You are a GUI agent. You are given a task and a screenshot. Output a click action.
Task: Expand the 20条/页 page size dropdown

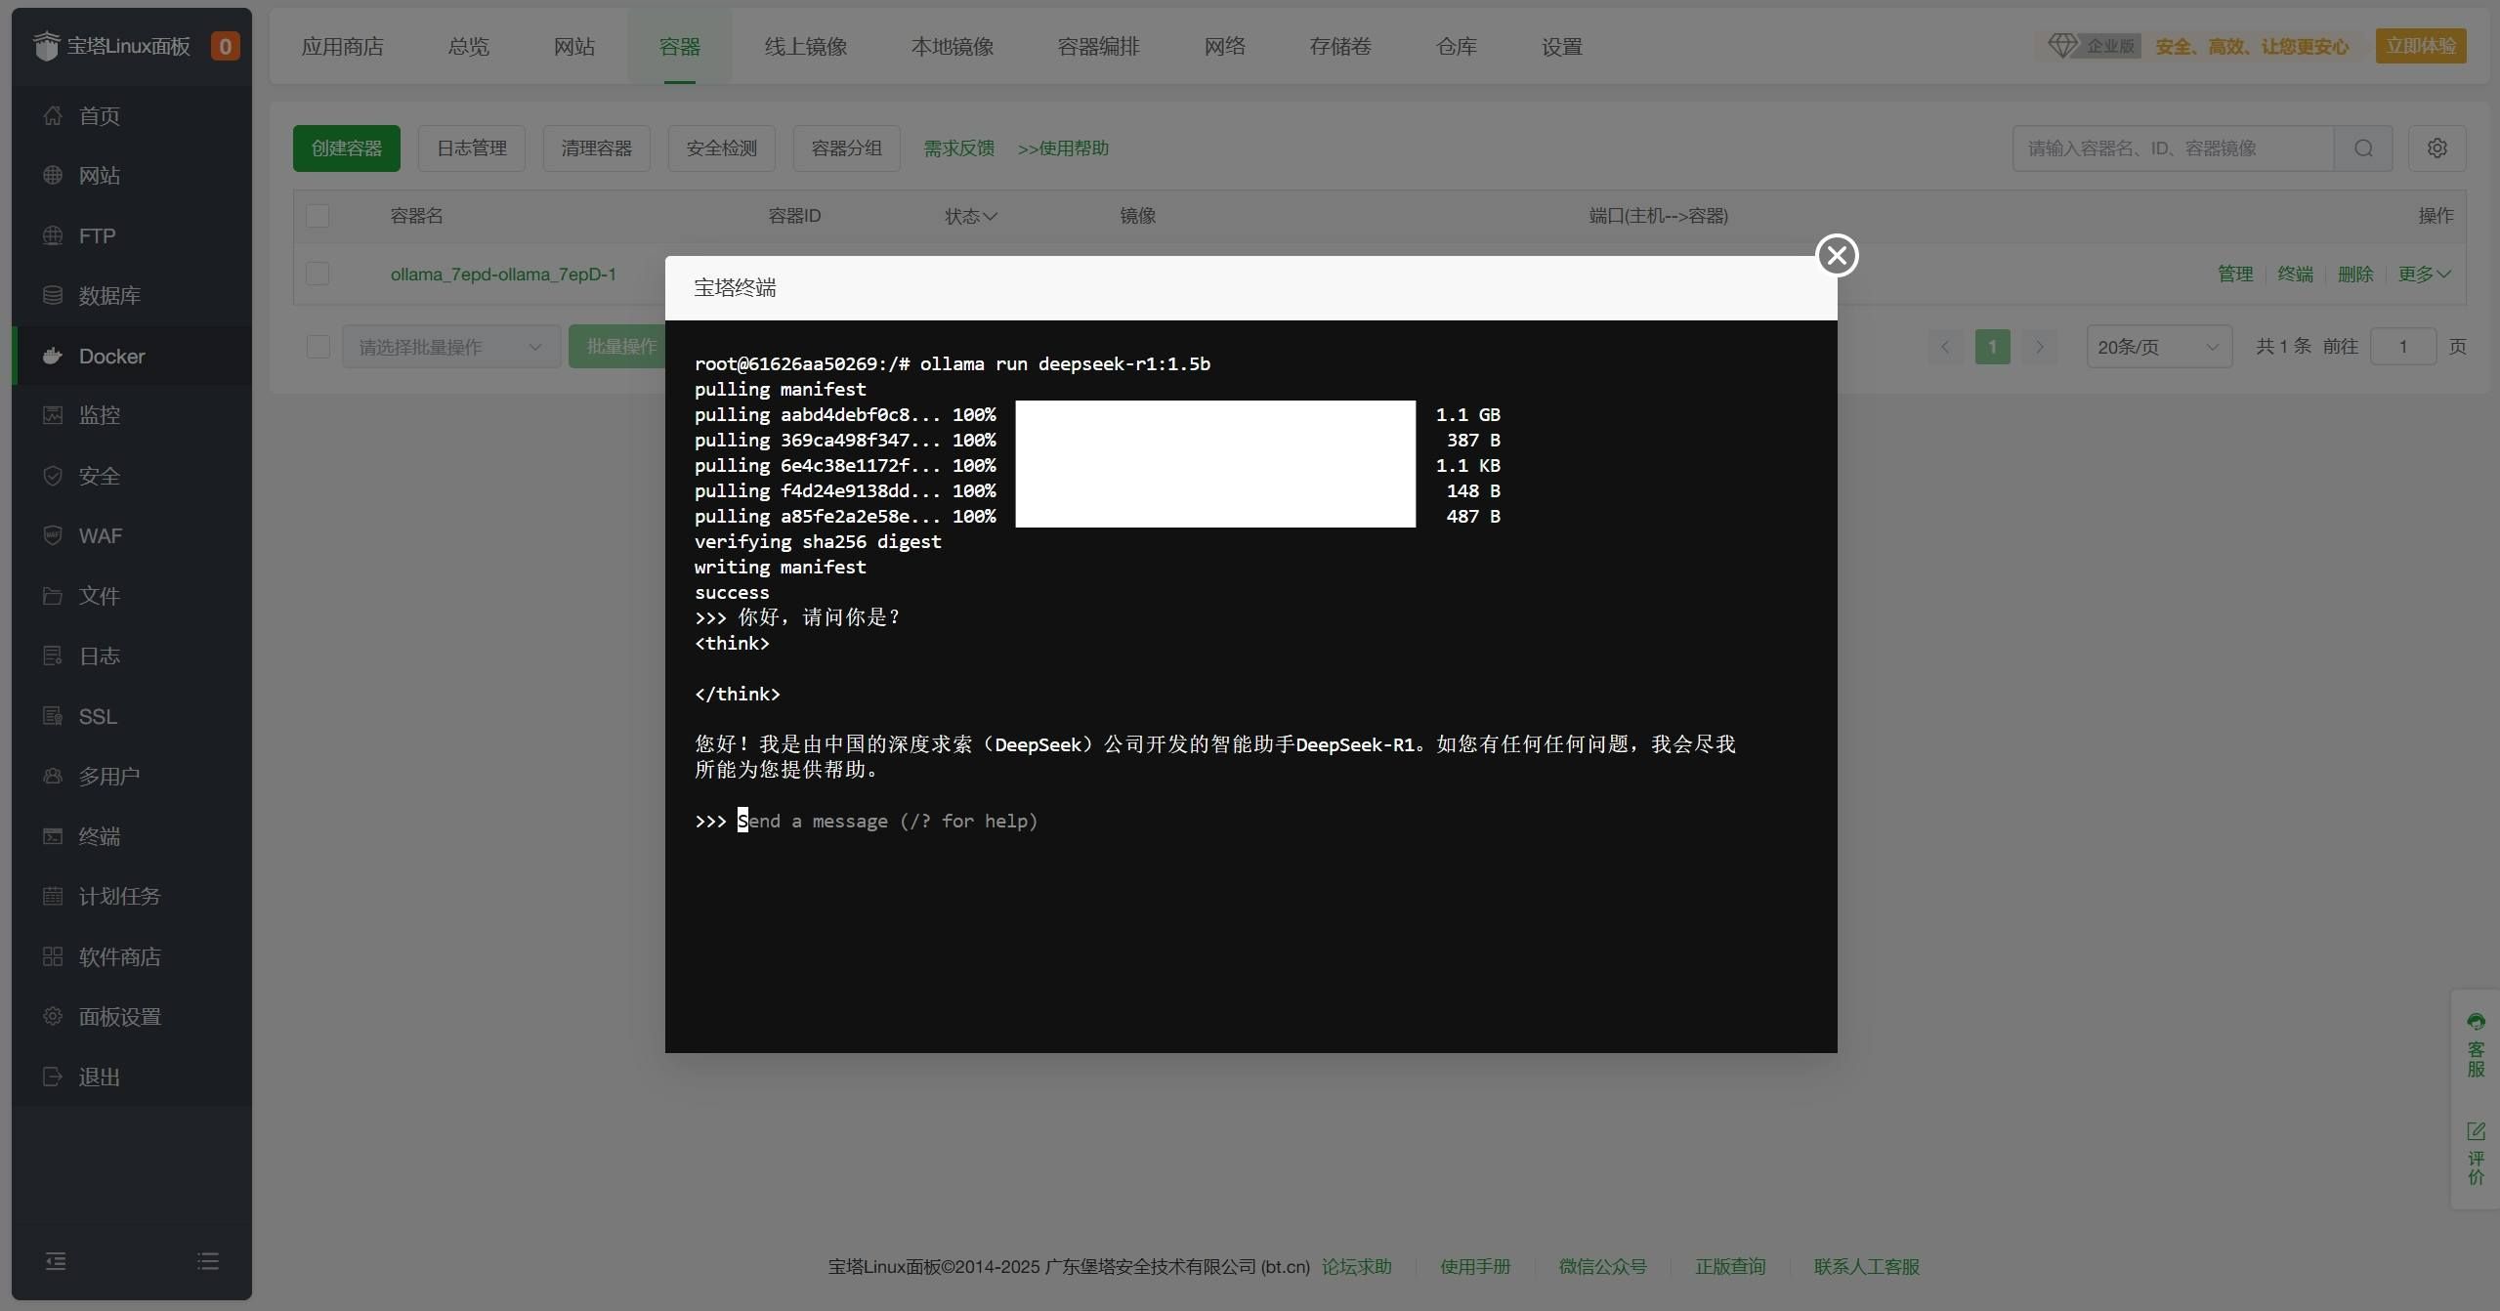(x=2158, y=347)
